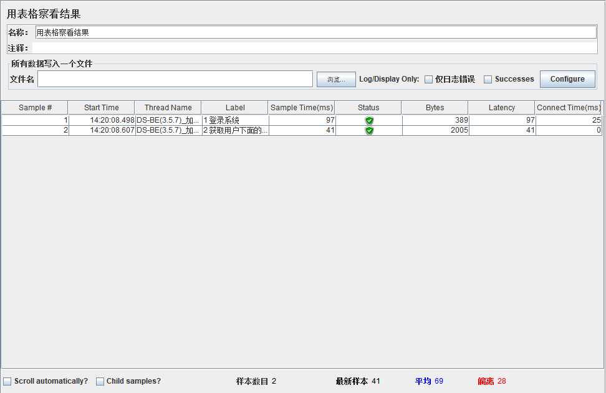The height and width of the screenshot is (393, 606).
Task: Click Sample Time cell showing 97
Action: [302, 120]
